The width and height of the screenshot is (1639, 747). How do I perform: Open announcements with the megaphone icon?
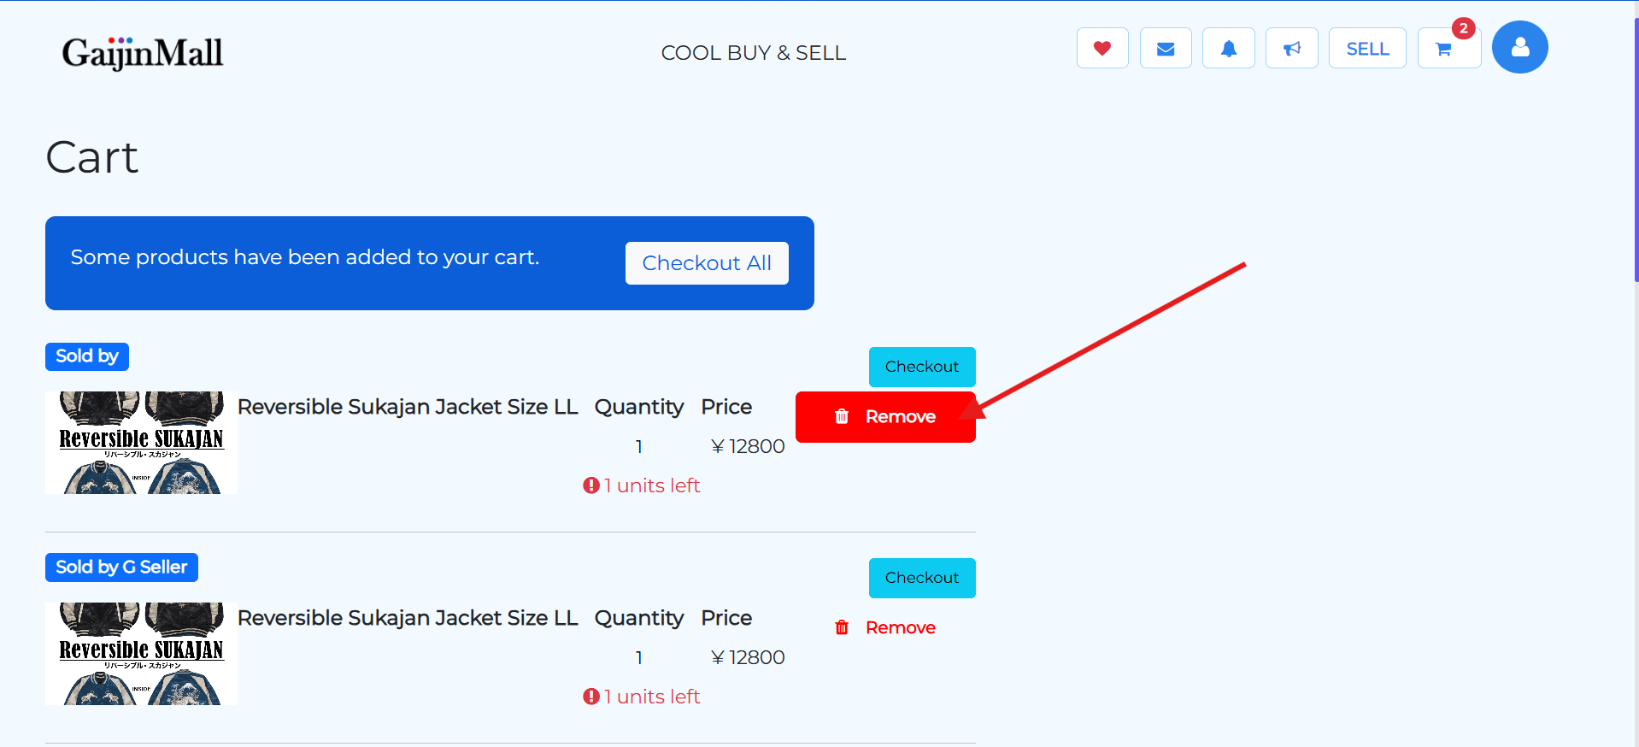point(1291,48)
